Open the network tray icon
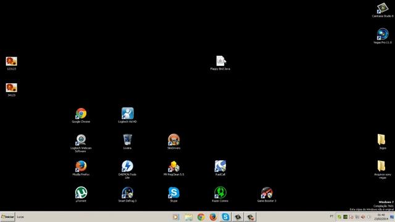 click(x=357, y=217)
